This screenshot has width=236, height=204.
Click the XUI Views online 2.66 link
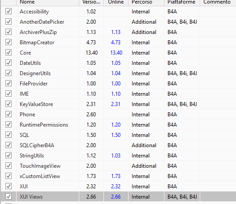coord(116,197)
